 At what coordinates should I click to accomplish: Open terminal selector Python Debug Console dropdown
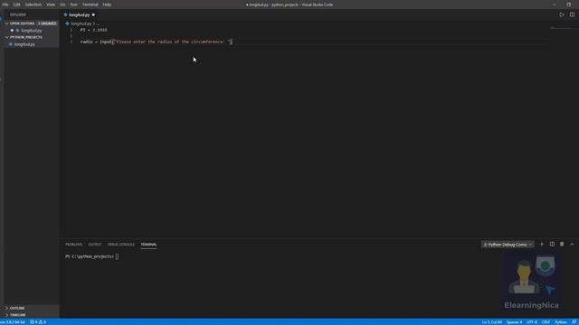(x=508, y=245)
